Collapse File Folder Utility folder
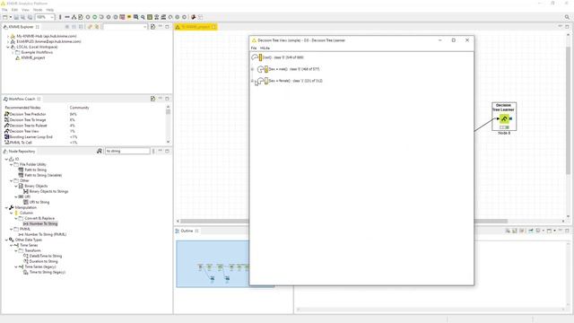This screenshot has width=574, height=323. 11,165
